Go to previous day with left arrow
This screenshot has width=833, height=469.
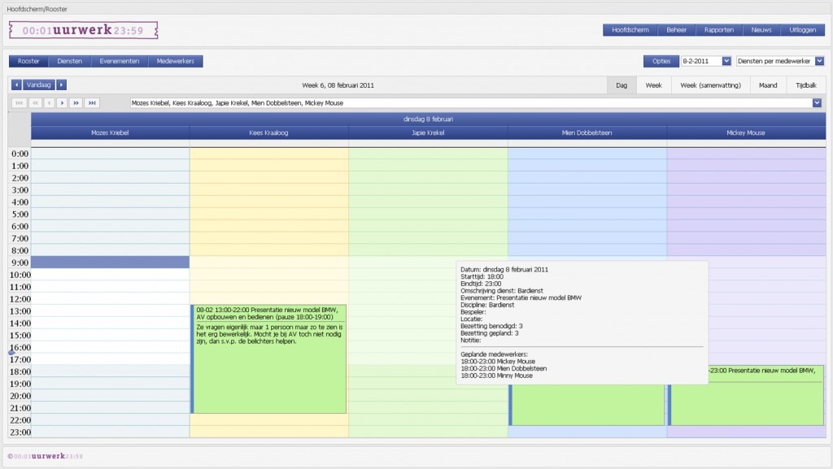[x=16, y=85]
